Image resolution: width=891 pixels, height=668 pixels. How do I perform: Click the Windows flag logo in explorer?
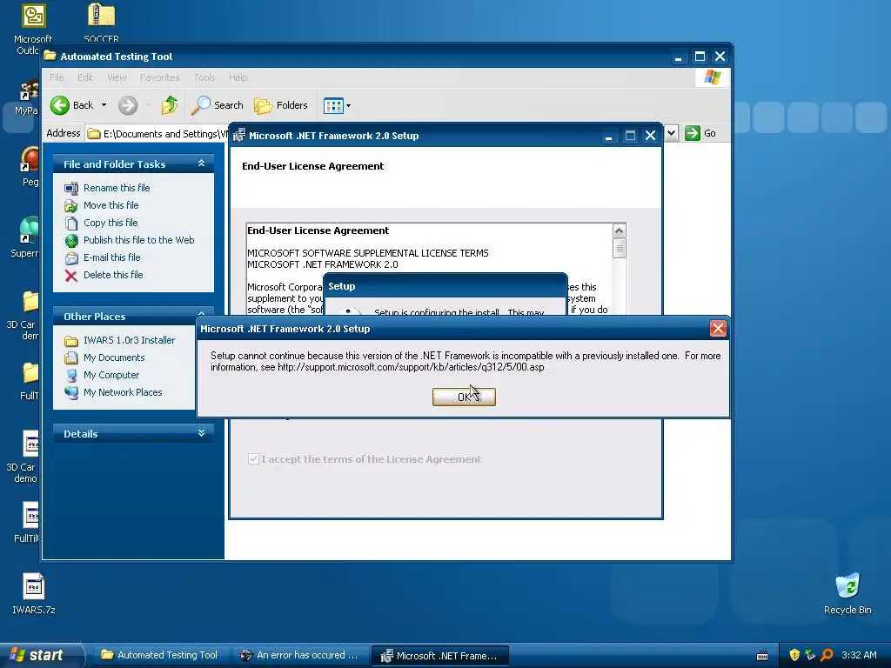[x=712, y=77]
